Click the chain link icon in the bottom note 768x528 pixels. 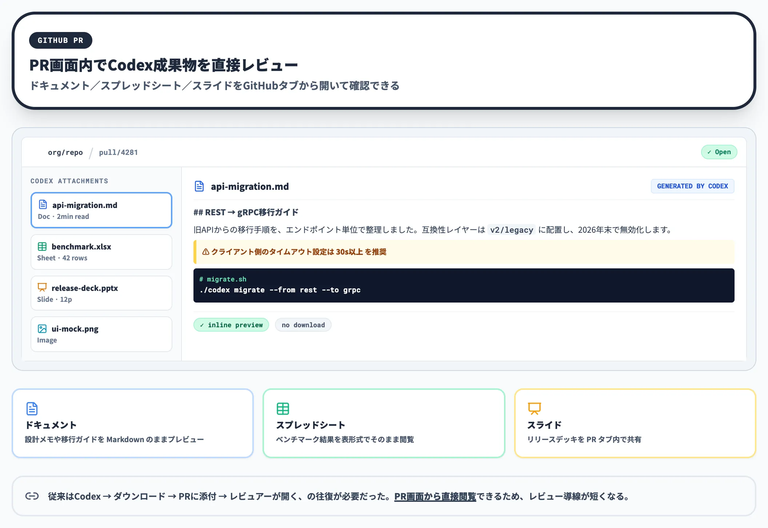tap(32, 496)
